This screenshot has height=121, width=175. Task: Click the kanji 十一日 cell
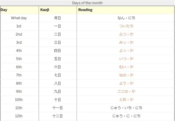coord(58,108)
